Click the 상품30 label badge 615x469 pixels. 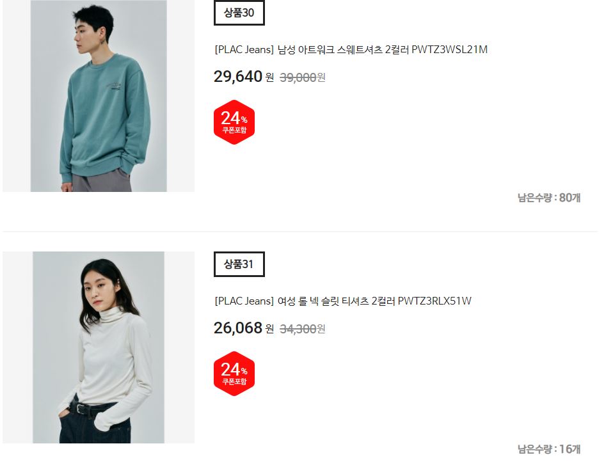click(x=239, y=13)
